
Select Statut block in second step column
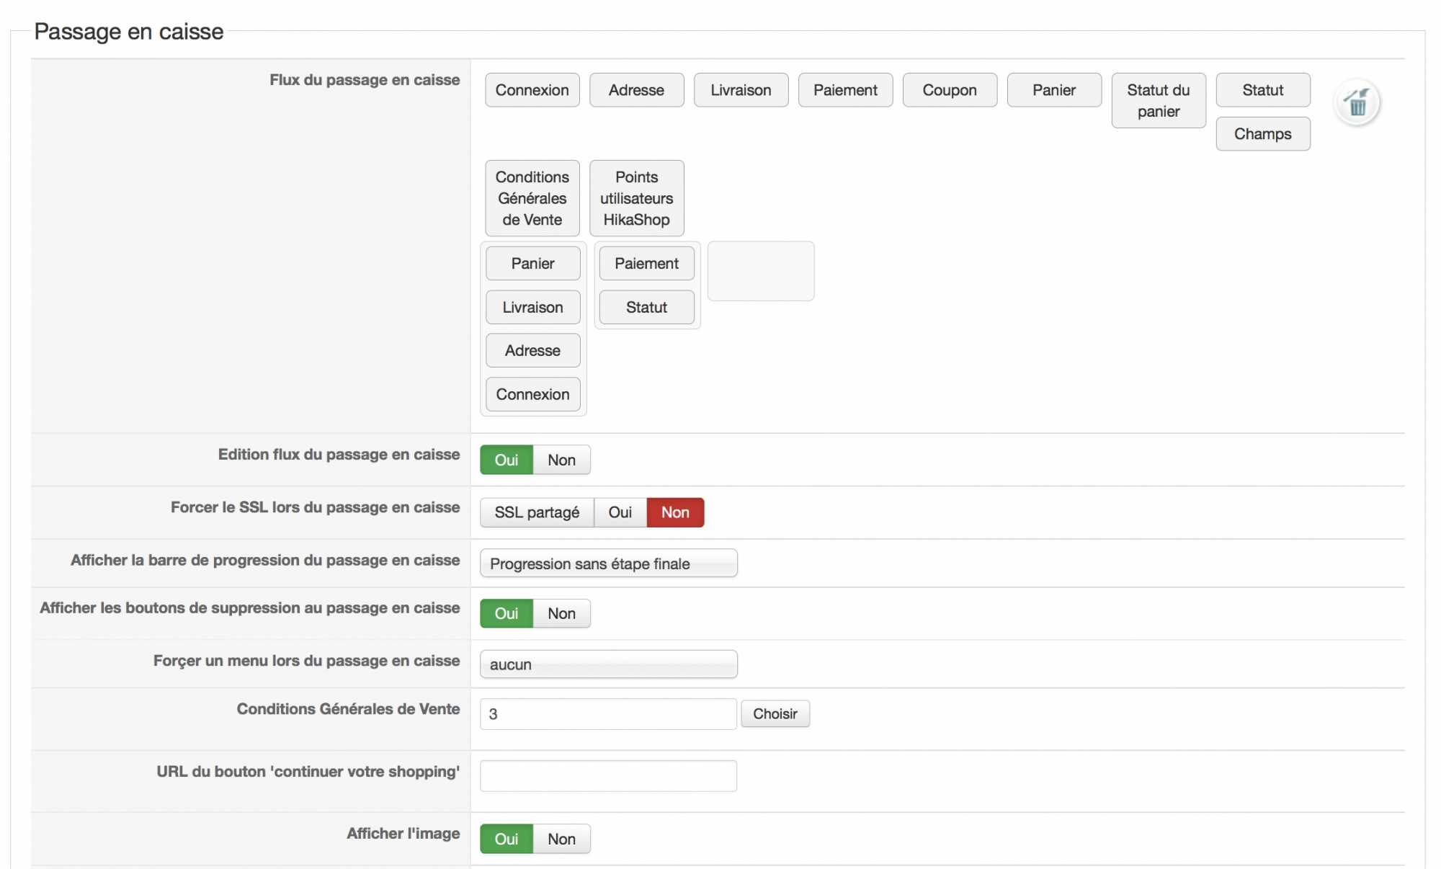pos(646,307)
